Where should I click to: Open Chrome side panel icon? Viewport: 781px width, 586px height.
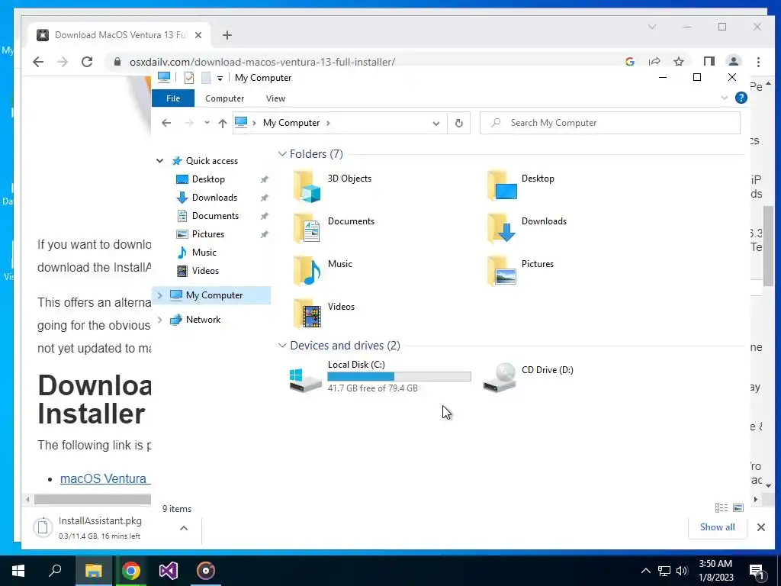[x=709, y=62]
